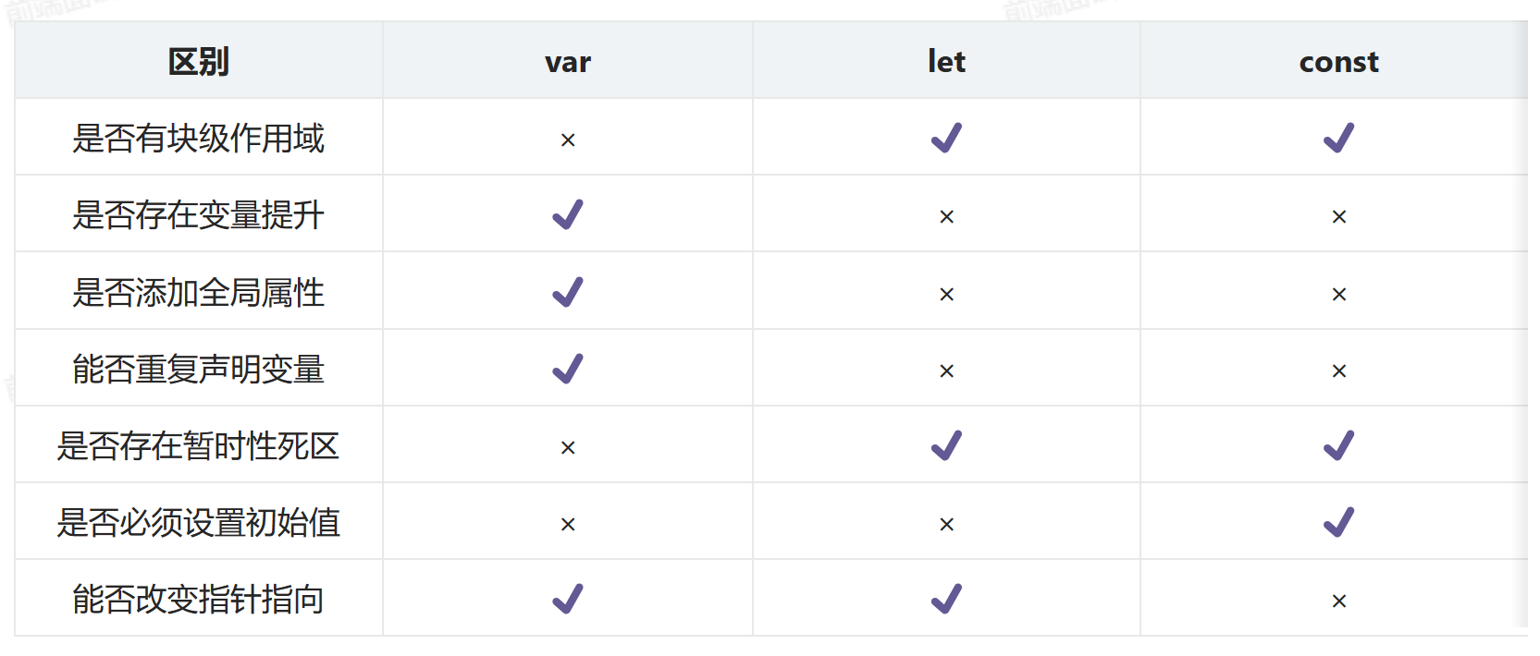Click the cross for var block scope
Viewport: 1540px width, 656px height.
[568, 140]
